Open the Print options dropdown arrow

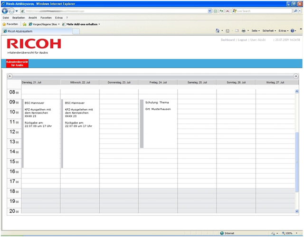pos(248,30)
